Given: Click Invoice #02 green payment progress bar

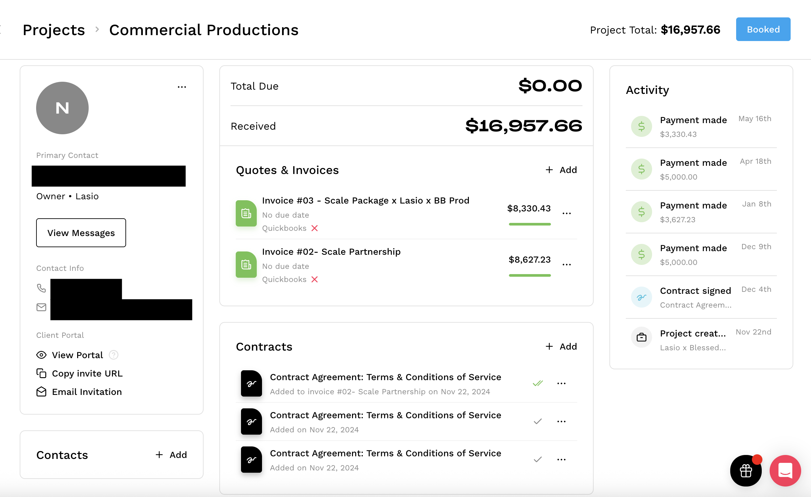Looking at the screenshot, I should [529, 275].
